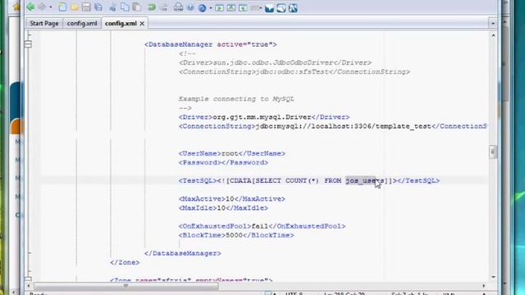Image resolution: width=525 pixels, height=295 pixels.
Task: Save all files with the stacked floppy icon
Action: coord(98,7)
